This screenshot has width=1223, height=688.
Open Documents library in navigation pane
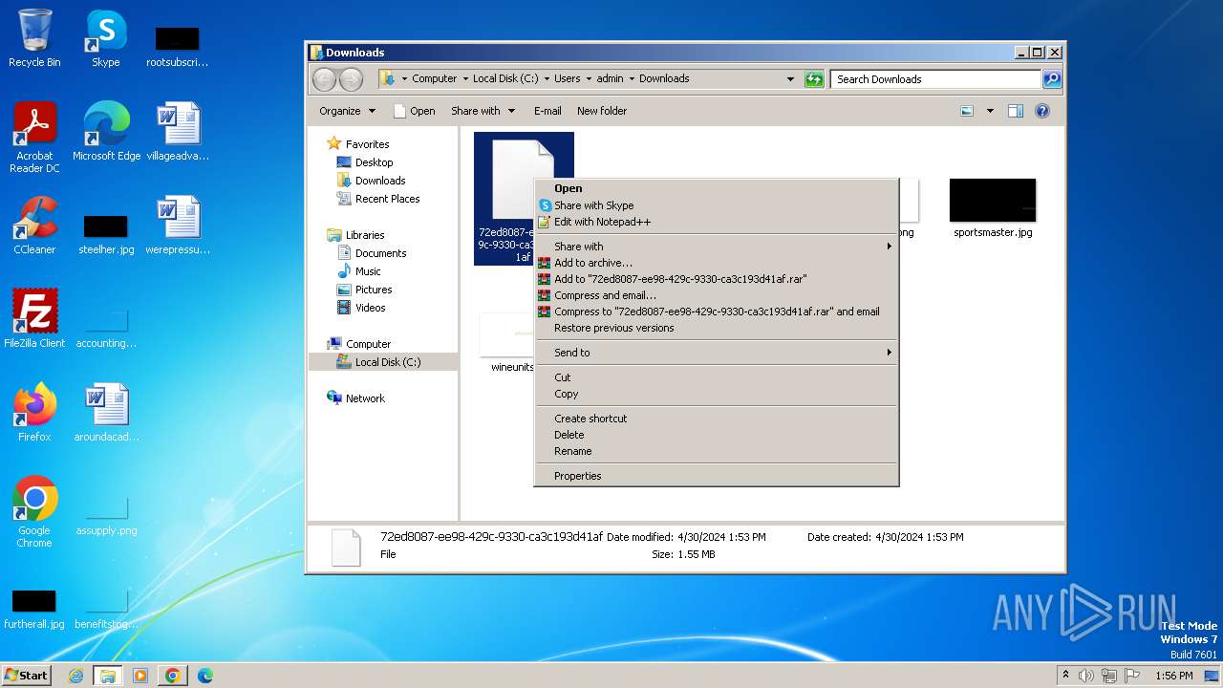point(380,253)
